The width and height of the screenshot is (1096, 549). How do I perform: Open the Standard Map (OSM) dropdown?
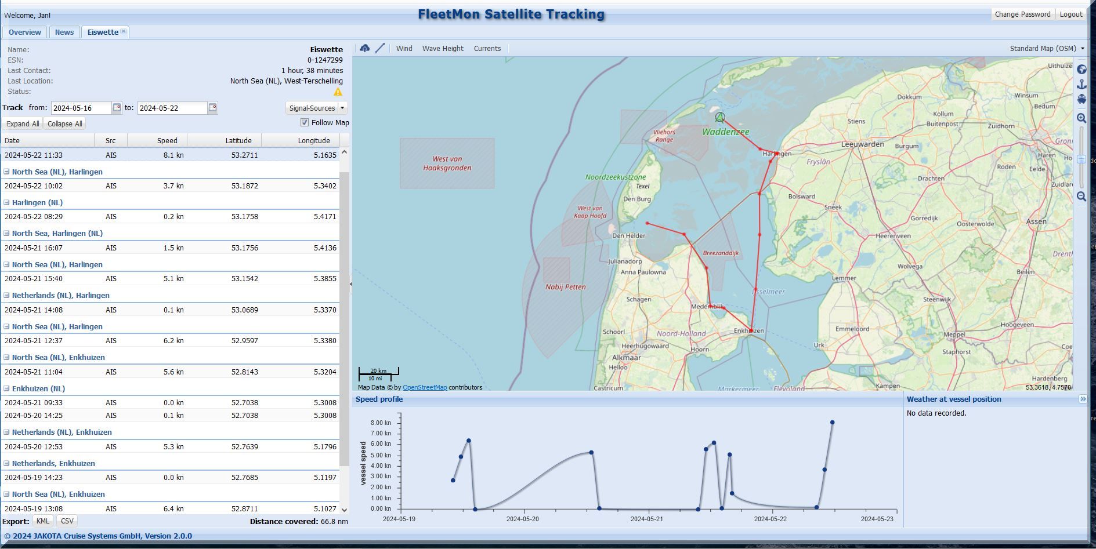click(x=1047, y=49)
